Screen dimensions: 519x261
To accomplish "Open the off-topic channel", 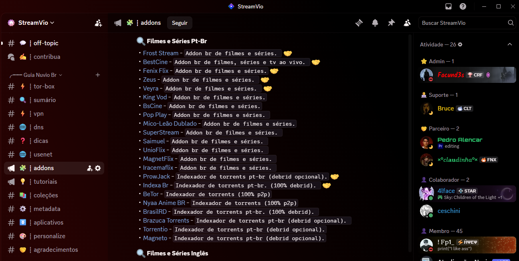I will 54,43.
